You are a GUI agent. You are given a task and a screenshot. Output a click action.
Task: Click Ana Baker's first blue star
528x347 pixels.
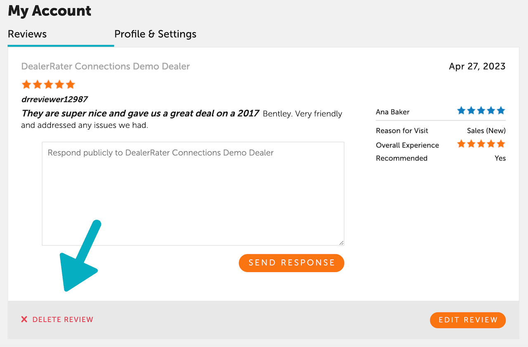[461, 110]
